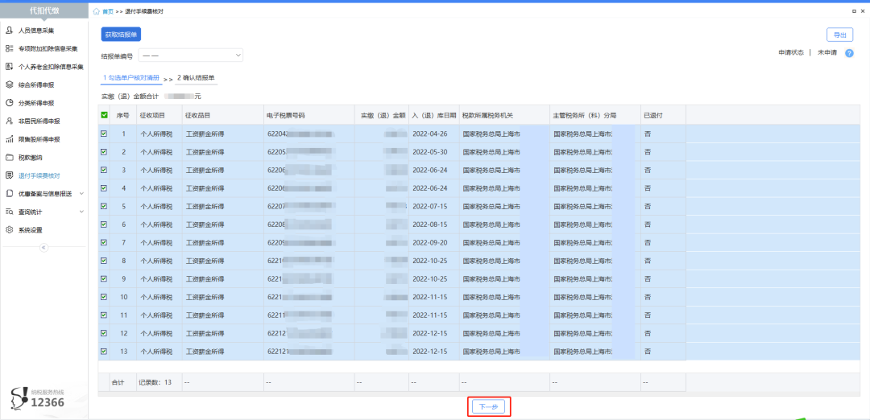Open 人员信息采集 in sidebar
Viewport: 870px width, 420px height.
pyautogui.click(x=36, y=31)
